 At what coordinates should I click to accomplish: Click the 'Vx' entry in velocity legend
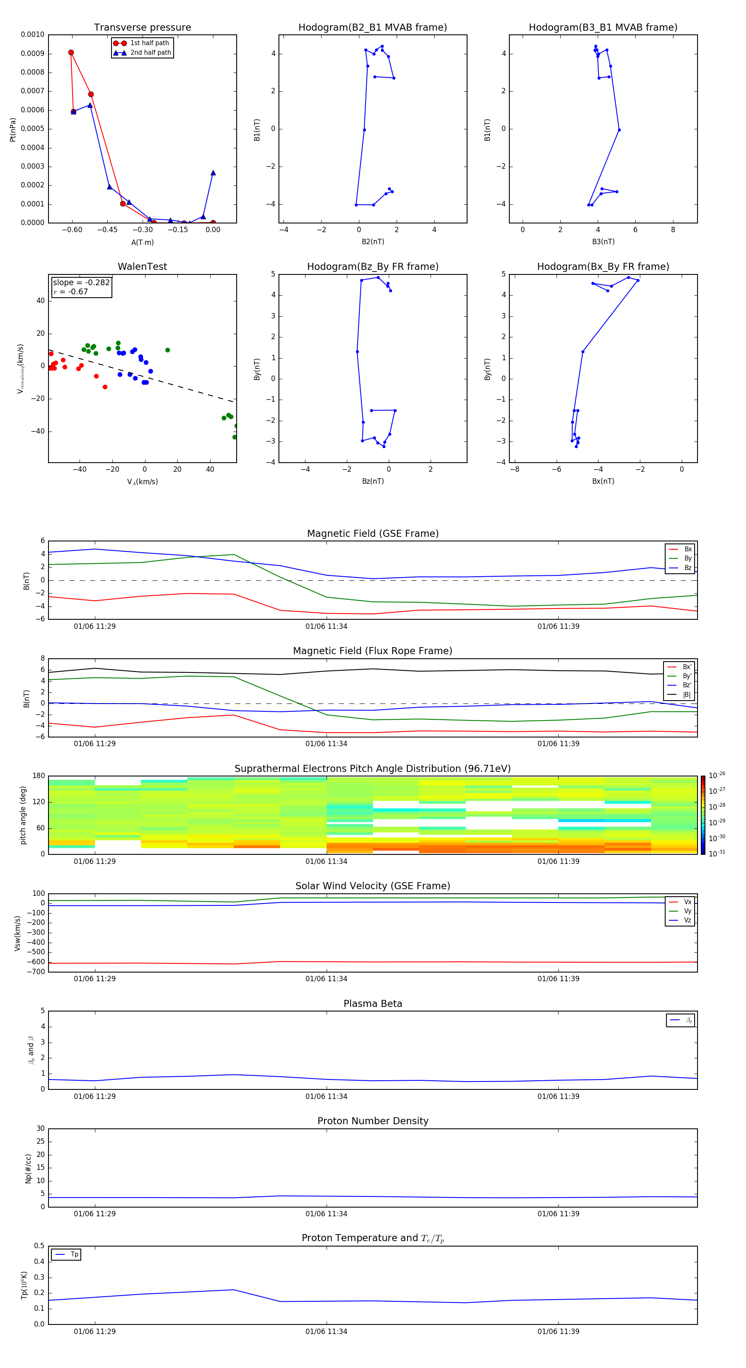(x=680, y=902)
